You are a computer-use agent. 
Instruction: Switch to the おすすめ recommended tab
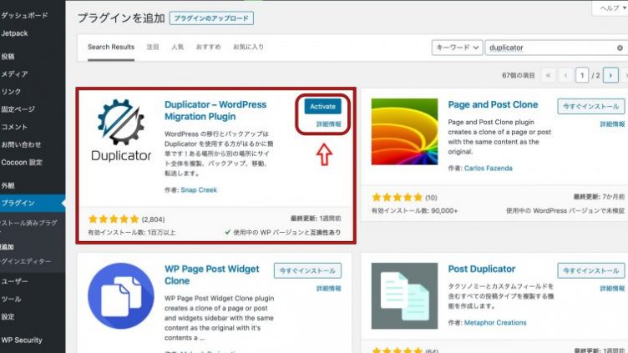pyautogui.click(x=208, y=47)
